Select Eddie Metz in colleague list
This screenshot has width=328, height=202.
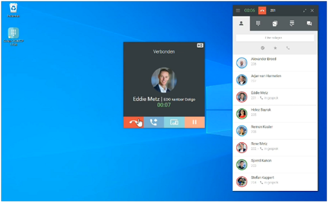pyautogui.click(x=275, y=97)
